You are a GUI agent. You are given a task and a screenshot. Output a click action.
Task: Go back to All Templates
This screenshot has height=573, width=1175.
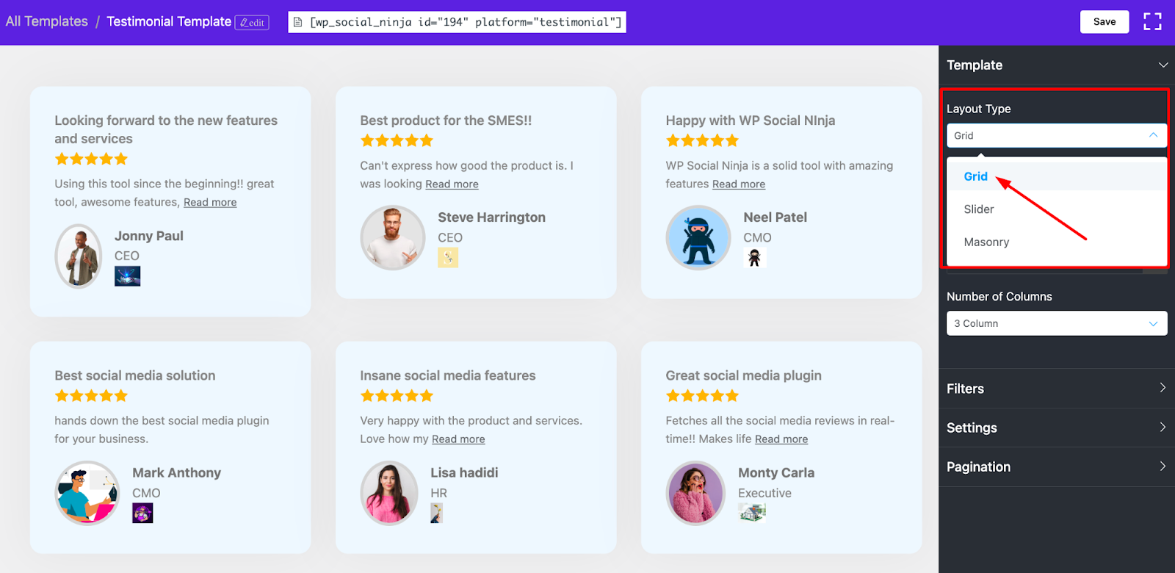47,21
